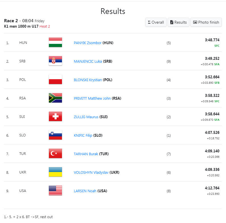Open PRIVETT Matthew John profile link
The width and height of the screenshot is (226, 223).
(x=92, y=98)
